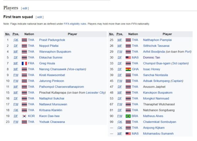Click the right table's "No." header abbreviation
Image resolution: width=197 pixels, height=141 pixels.
pyautogui.click(x=111, y=34)
